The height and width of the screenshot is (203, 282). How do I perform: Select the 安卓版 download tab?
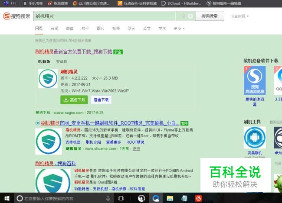coord(62,61)
